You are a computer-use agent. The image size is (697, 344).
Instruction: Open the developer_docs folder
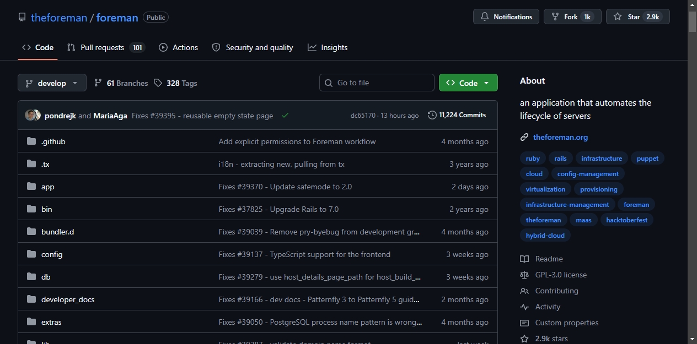[68, 299]
